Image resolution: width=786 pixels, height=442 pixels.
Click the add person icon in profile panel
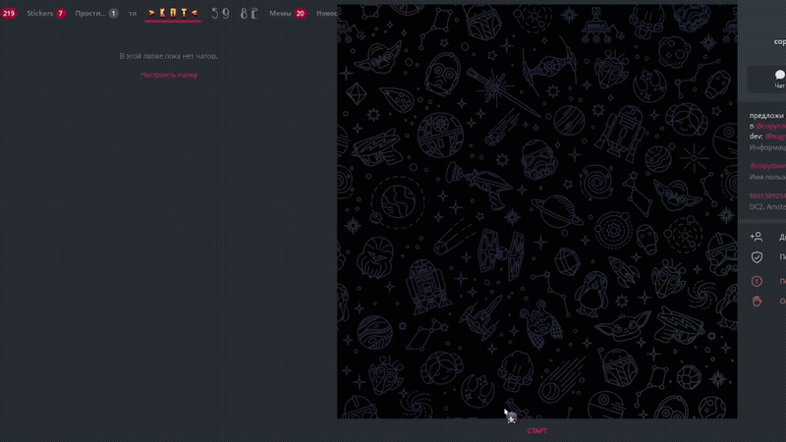[757, 237]
